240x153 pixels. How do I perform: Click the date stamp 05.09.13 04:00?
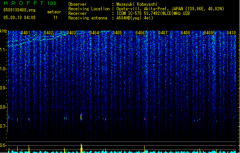click(19, 18)
